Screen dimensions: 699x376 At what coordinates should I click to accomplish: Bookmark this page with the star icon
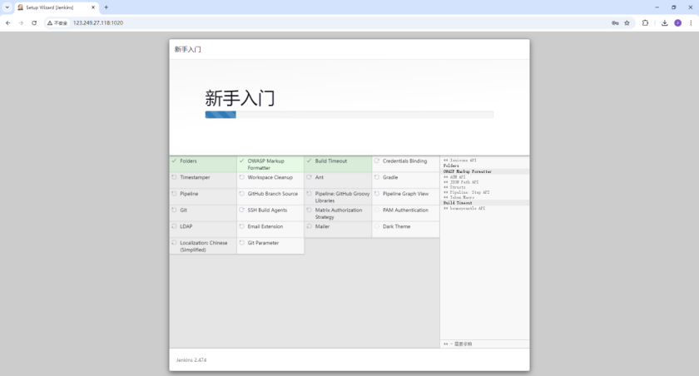[x=627, y=22]
